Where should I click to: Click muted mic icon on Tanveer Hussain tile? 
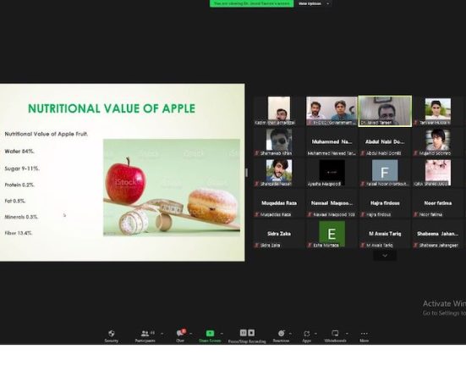click(x=416, y=123)
